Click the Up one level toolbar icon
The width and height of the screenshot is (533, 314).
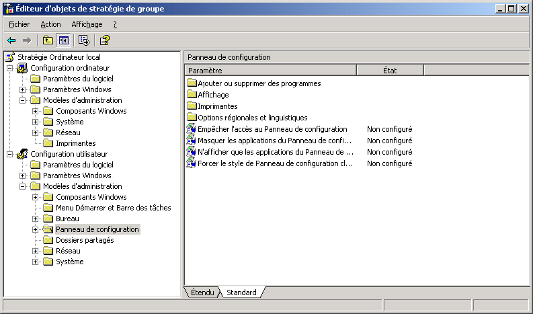coord(48,40)
